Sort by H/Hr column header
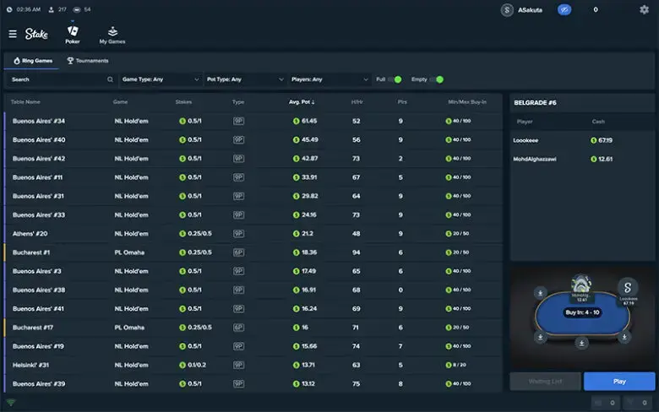 (x=357, y=102)
